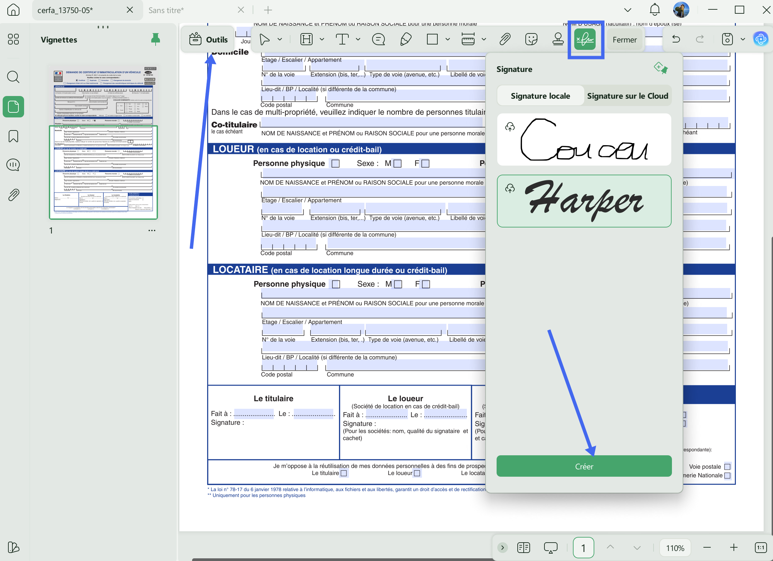Select the Harper signature thumbnail
773x561 pixels.
[x=584, y=201]
